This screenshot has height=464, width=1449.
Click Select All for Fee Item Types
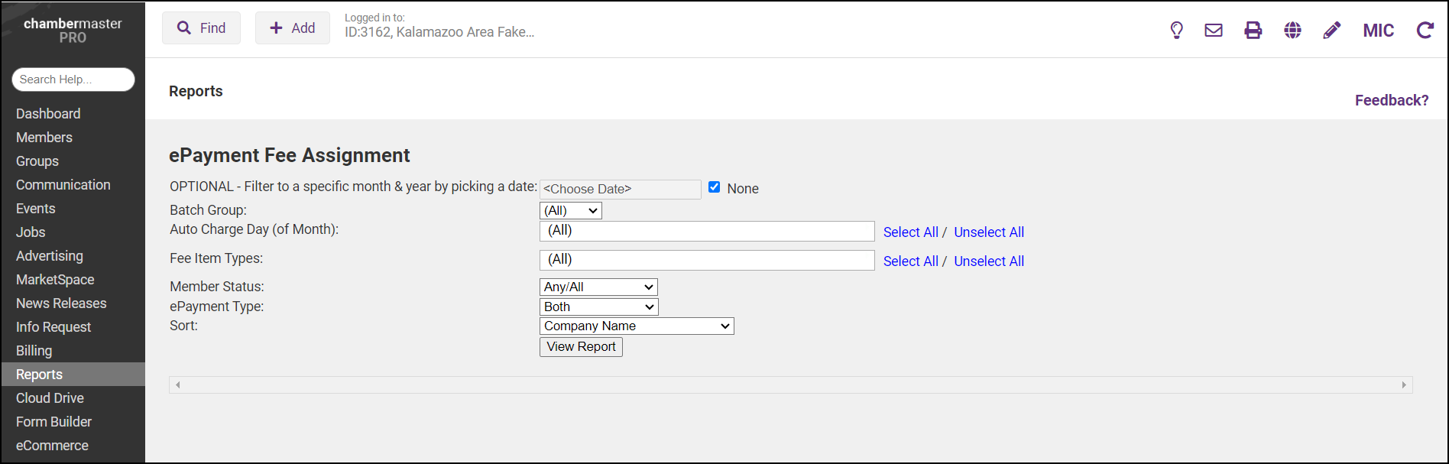[910, 261]
